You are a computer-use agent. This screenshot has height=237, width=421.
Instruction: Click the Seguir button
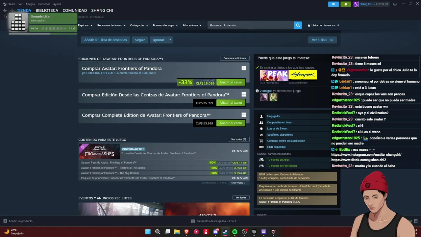pyautogui.click(x=140, y=40)
